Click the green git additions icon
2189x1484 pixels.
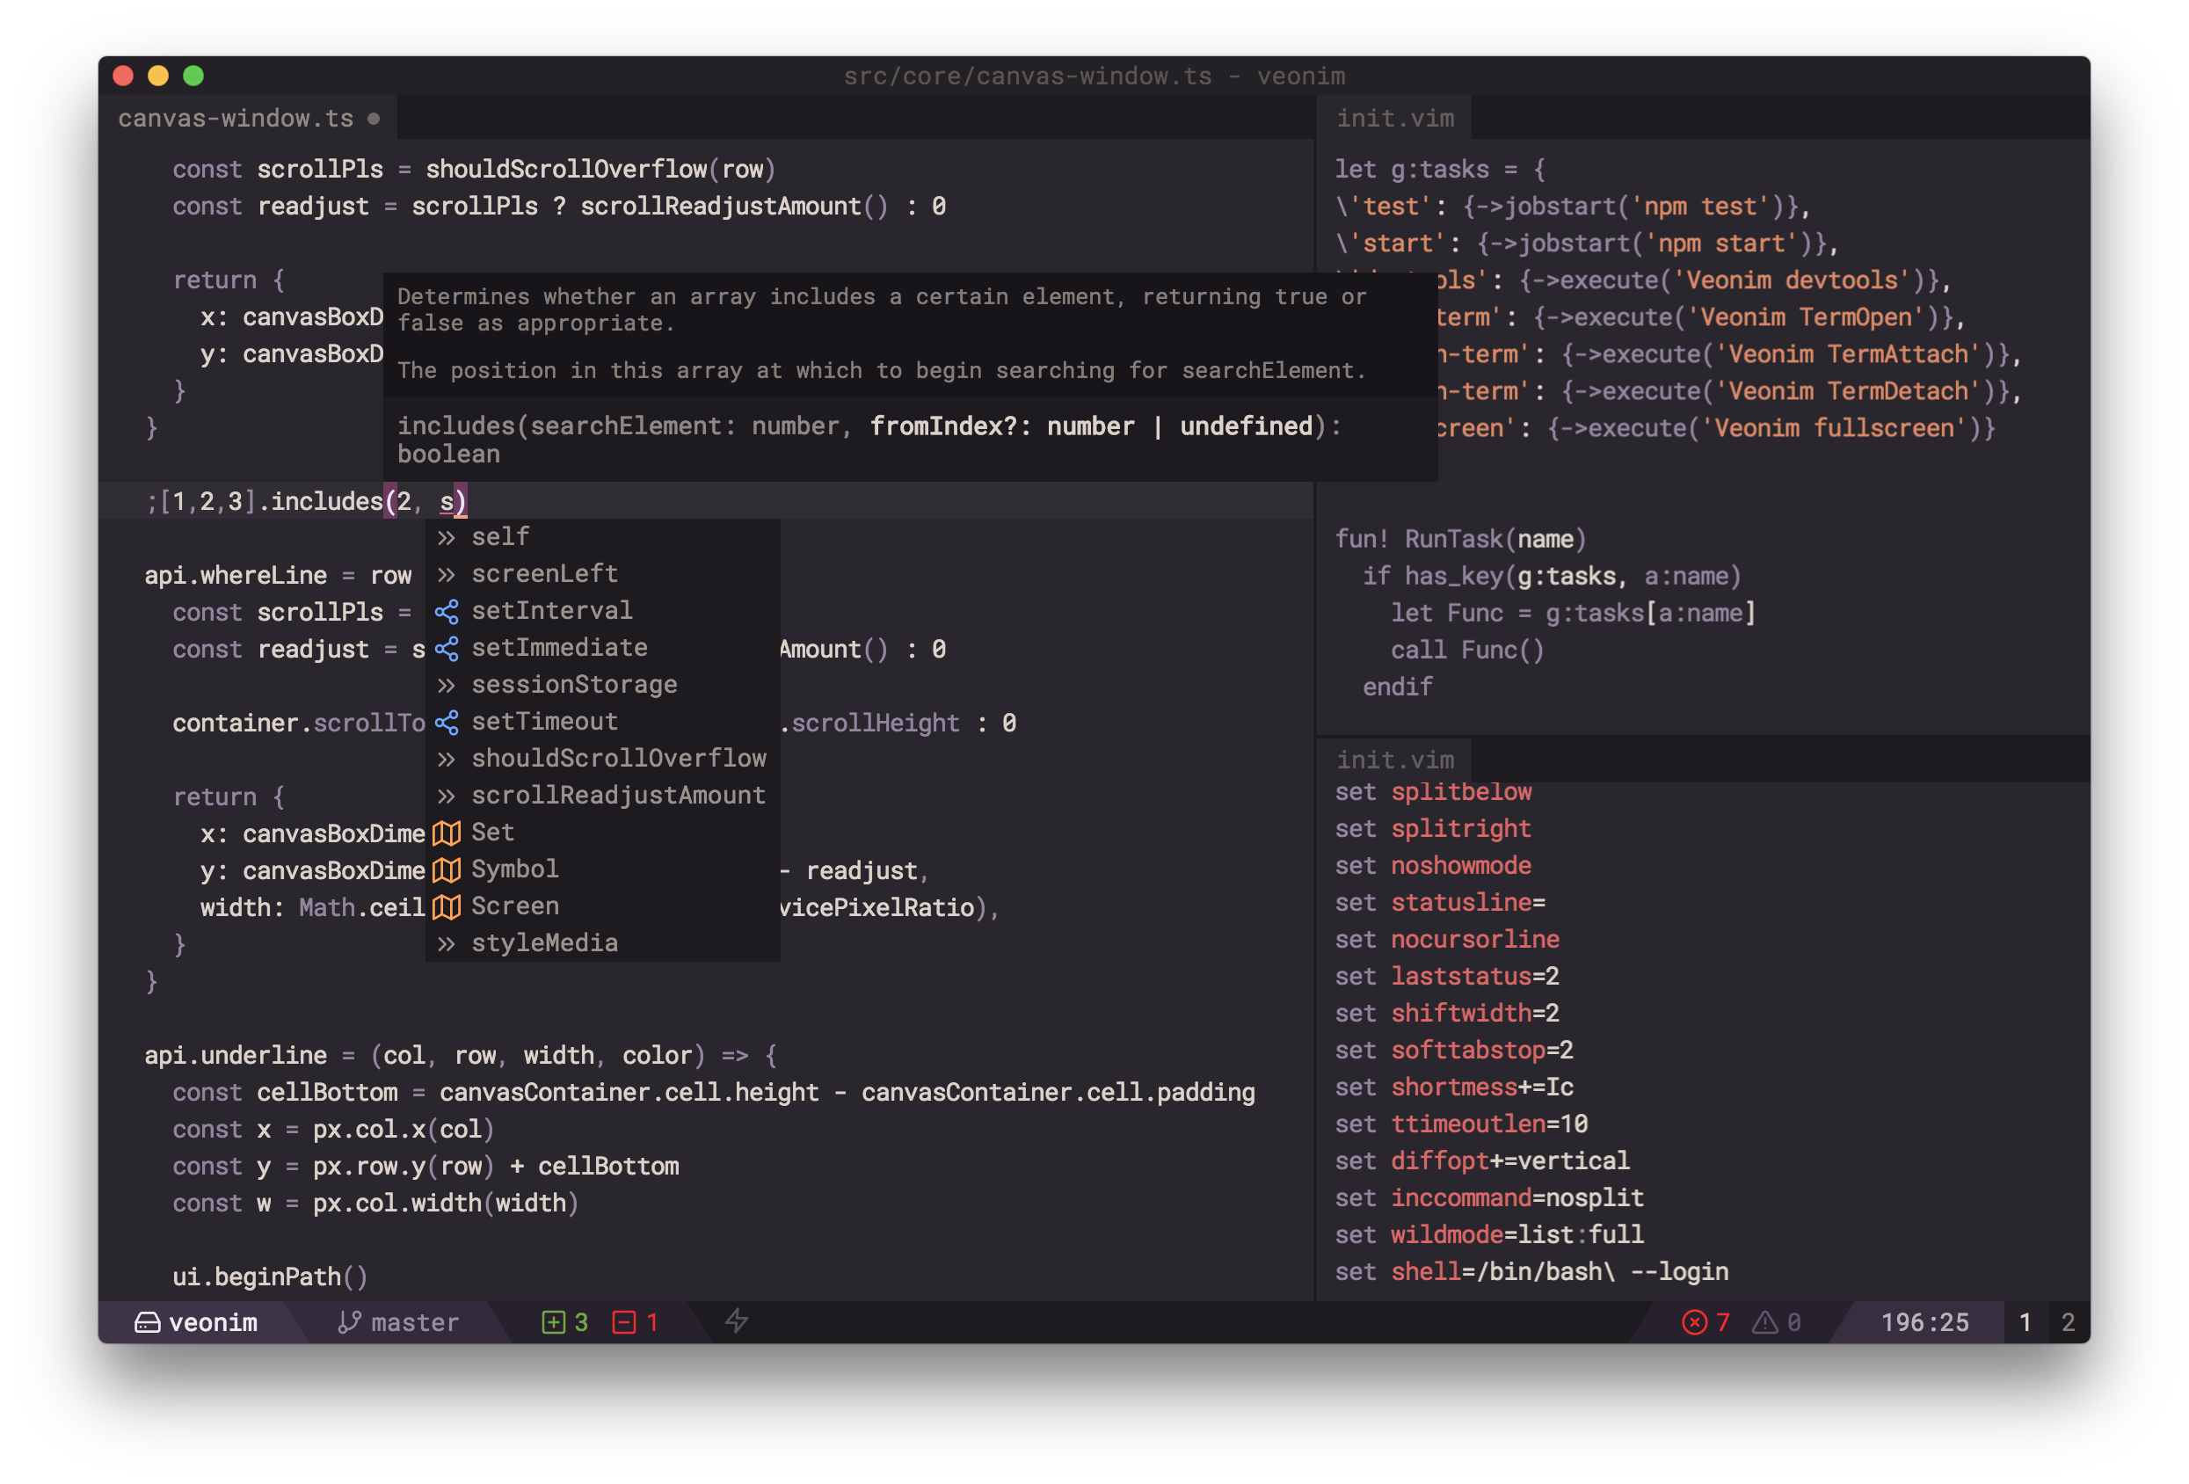pyautogui.click(x=553, y=1323)
